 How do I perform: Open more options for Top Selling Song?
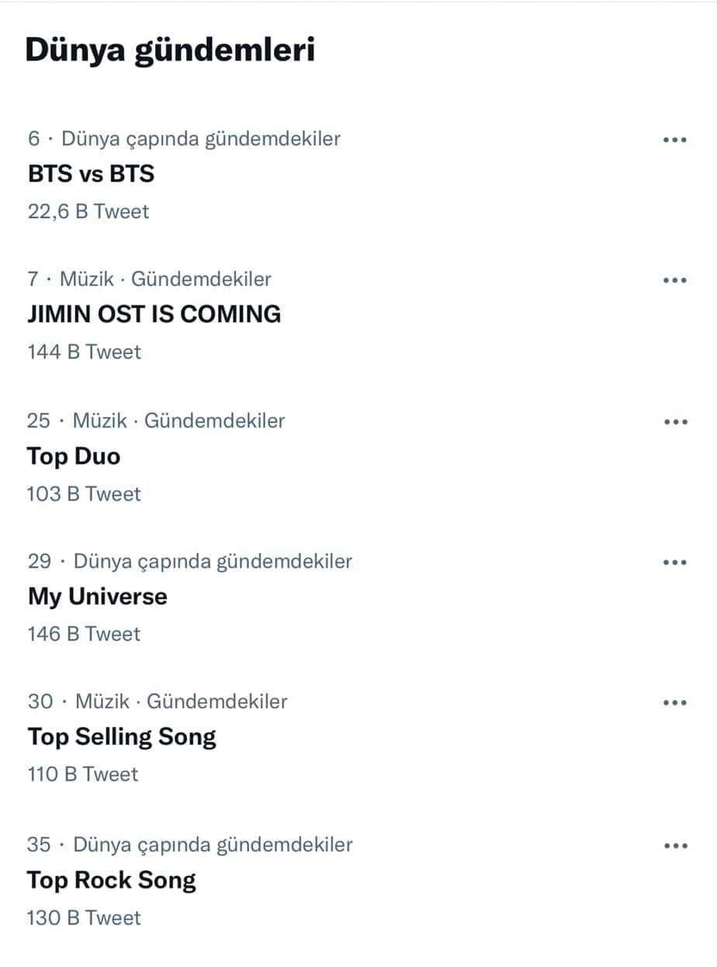pos(674,703)
